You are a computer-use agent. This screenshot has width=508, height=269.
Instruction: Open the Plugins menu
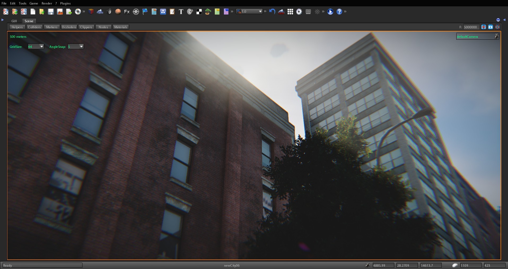pos(65,3)
